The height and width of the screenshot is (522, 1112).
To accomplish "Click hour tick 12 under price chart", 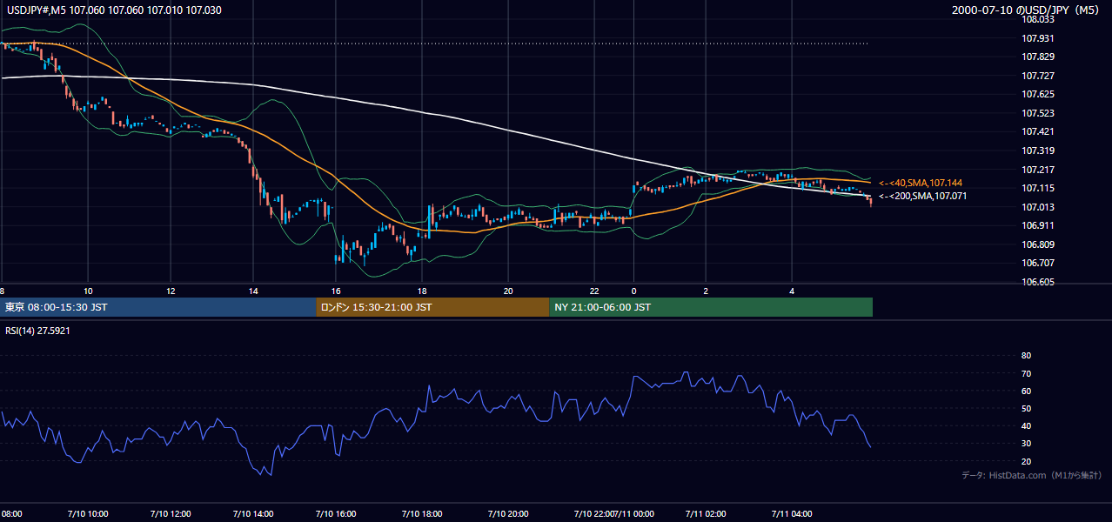I will click(x=171, y=291).
